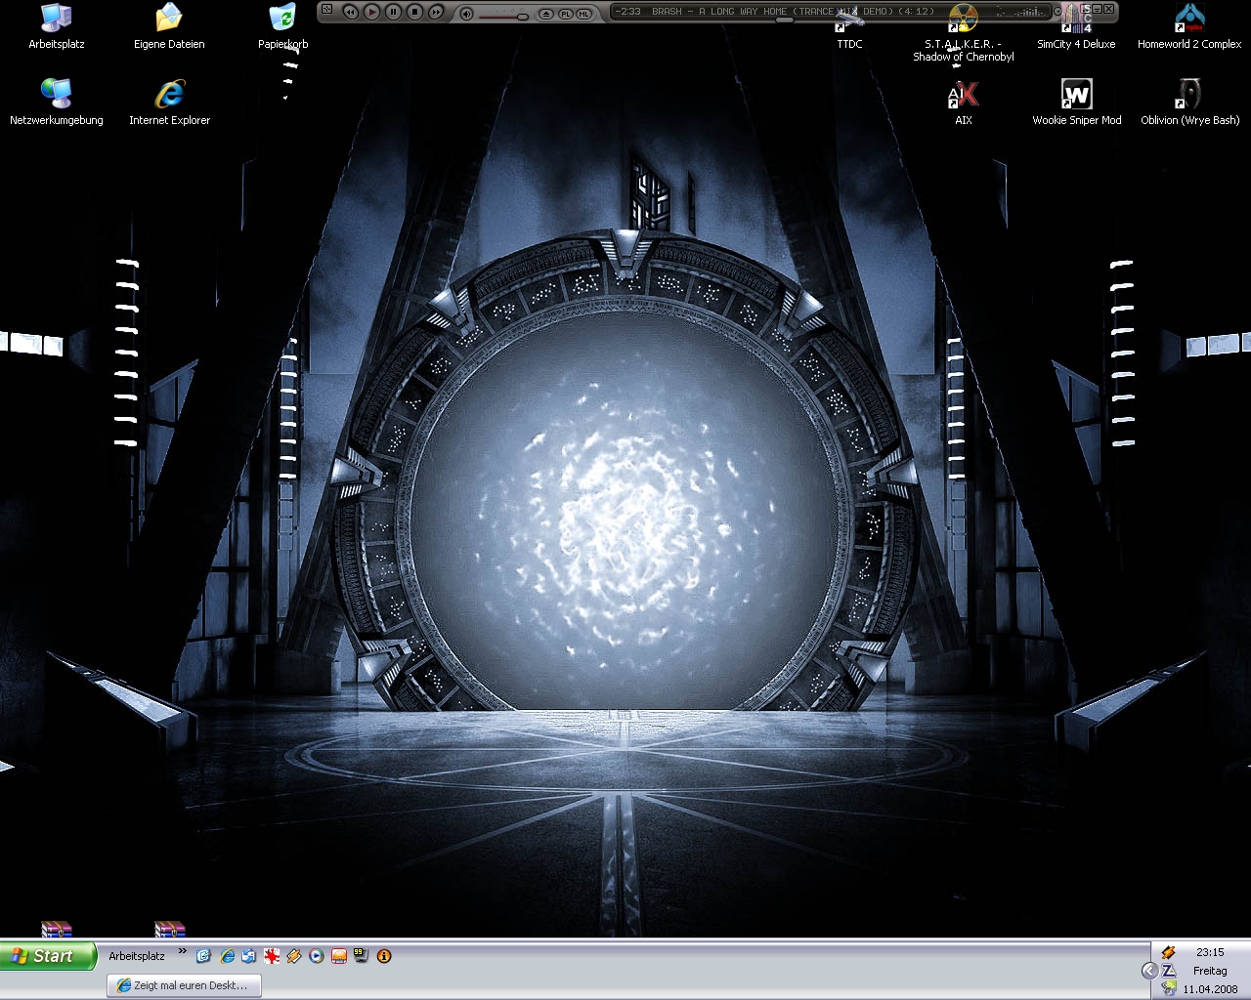
Task: Select the Oblivion (Wrye Bash) shortcut
Action: point(1189,103)
